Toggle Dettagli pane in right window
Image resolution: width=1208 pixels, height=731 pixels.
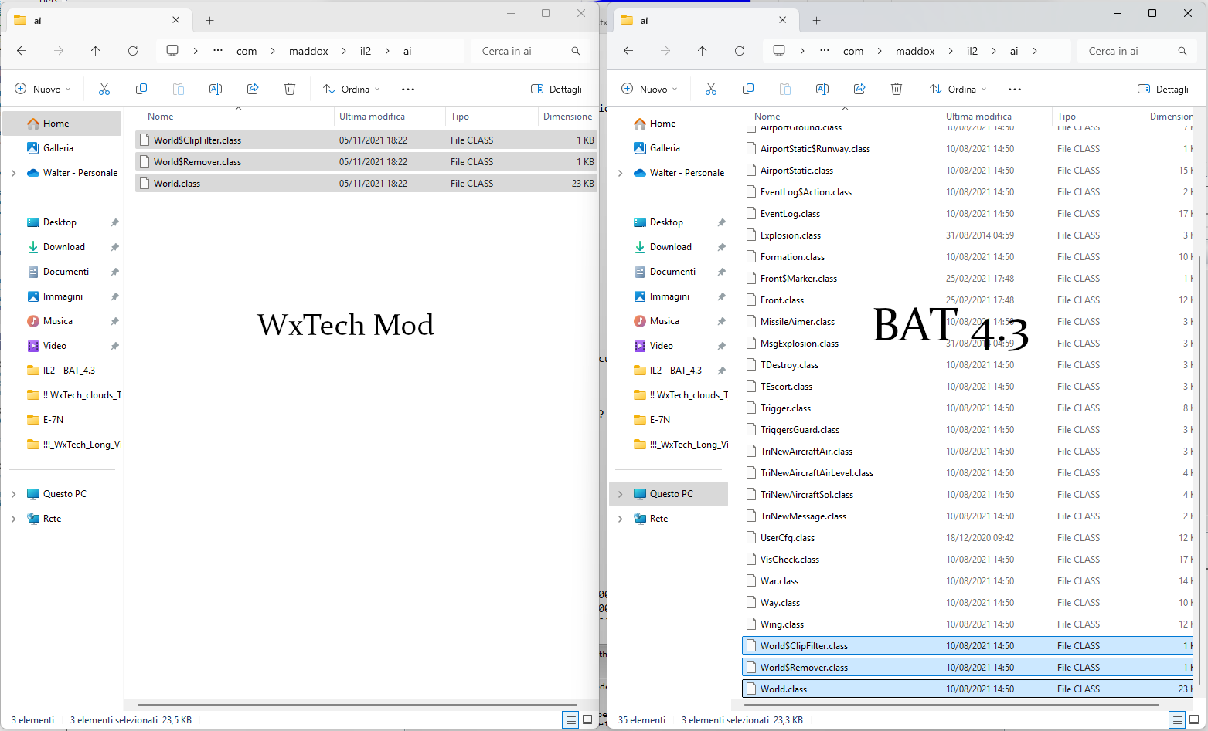point(1163,89)
